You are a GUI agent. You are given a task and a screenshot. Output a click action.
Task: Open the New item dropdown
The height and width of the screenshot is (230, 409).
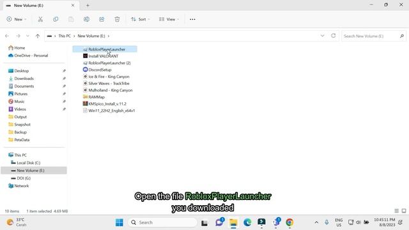click(x=17, y=19)
